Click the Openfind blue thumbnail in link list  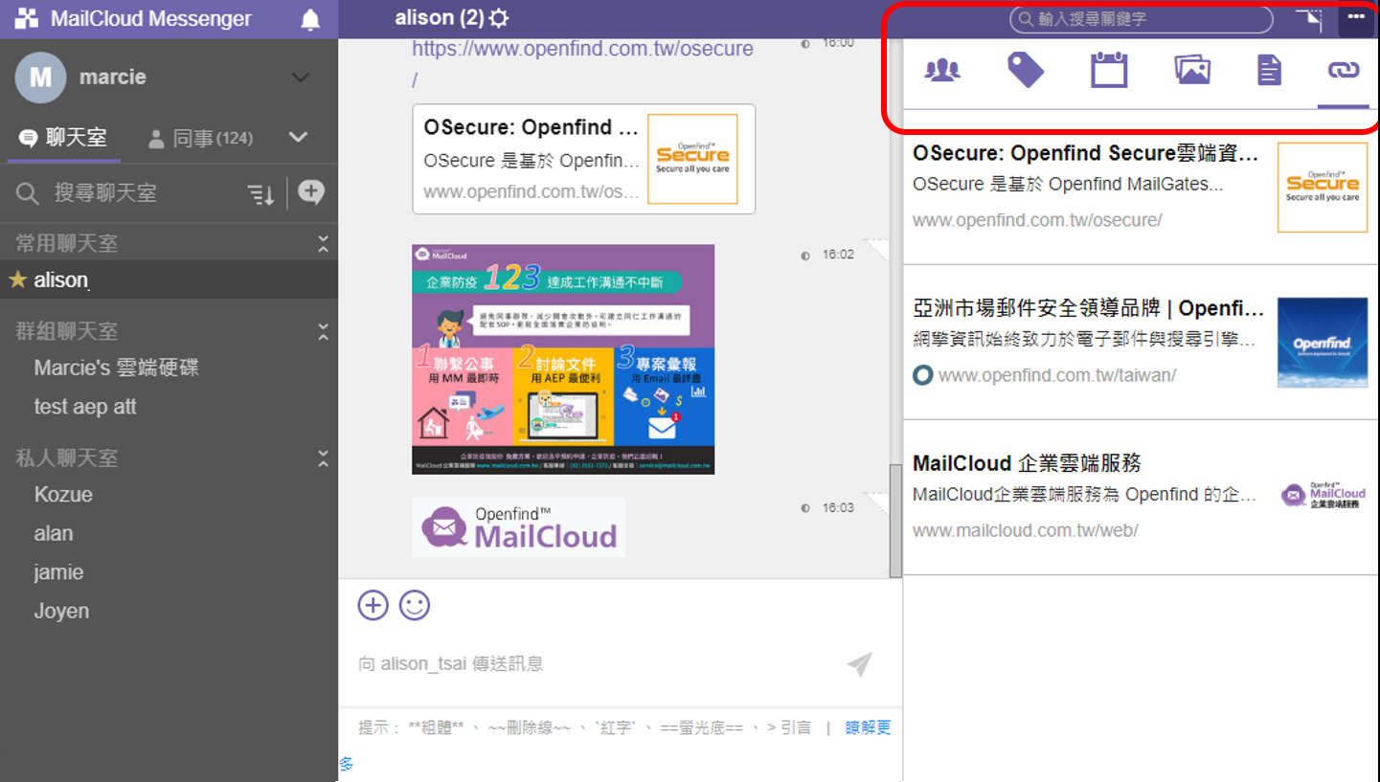[x=1323, y=342]
